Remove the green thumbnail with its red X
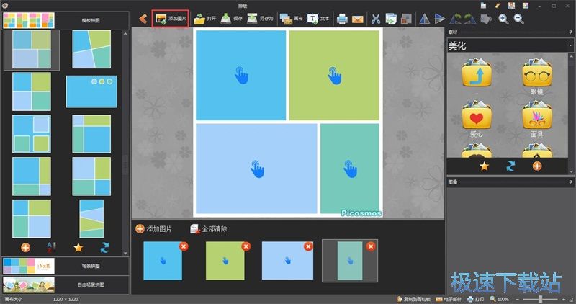This screenshot has width=576, height=304. pyautogui.click(x=246, y=246)
